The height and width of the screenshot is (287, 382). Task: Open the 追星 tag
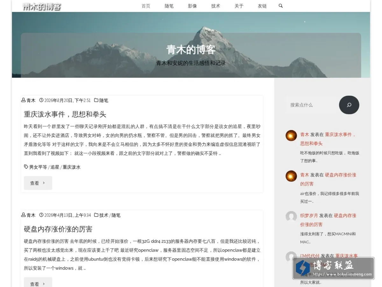[55, 167]
